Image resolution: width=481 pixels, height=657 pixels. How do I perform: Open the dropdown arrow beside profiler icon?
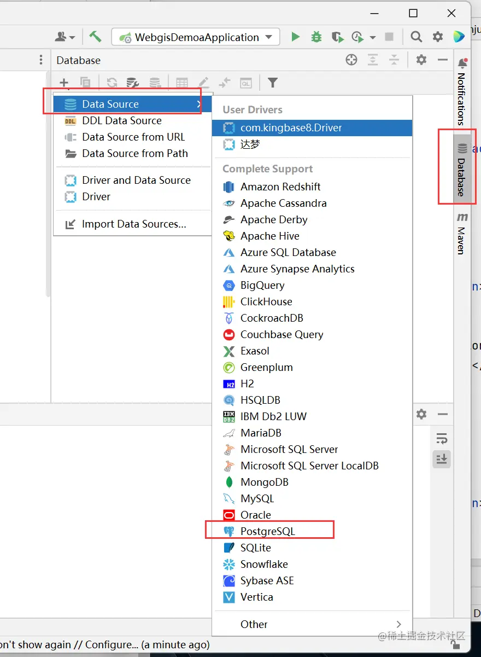click(373, 37)
